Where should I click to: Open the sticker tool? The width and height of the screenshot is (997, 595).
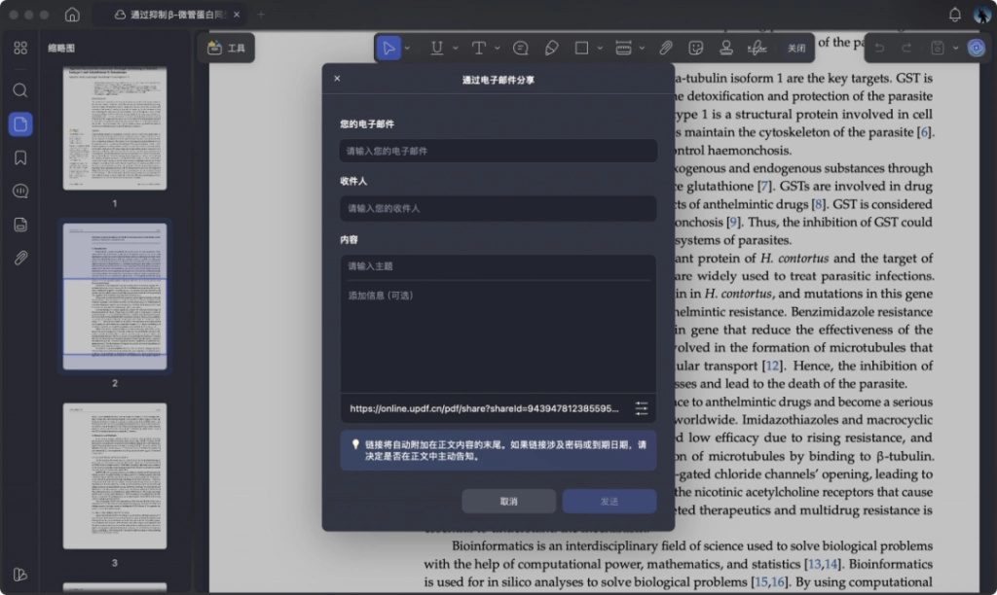tap(695, 49)
